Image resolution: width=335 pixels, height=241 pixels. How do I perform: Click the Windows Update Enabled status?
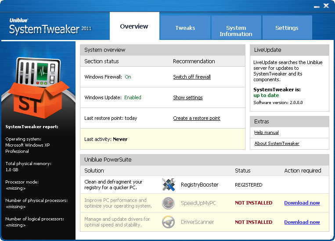click(133, 97)
